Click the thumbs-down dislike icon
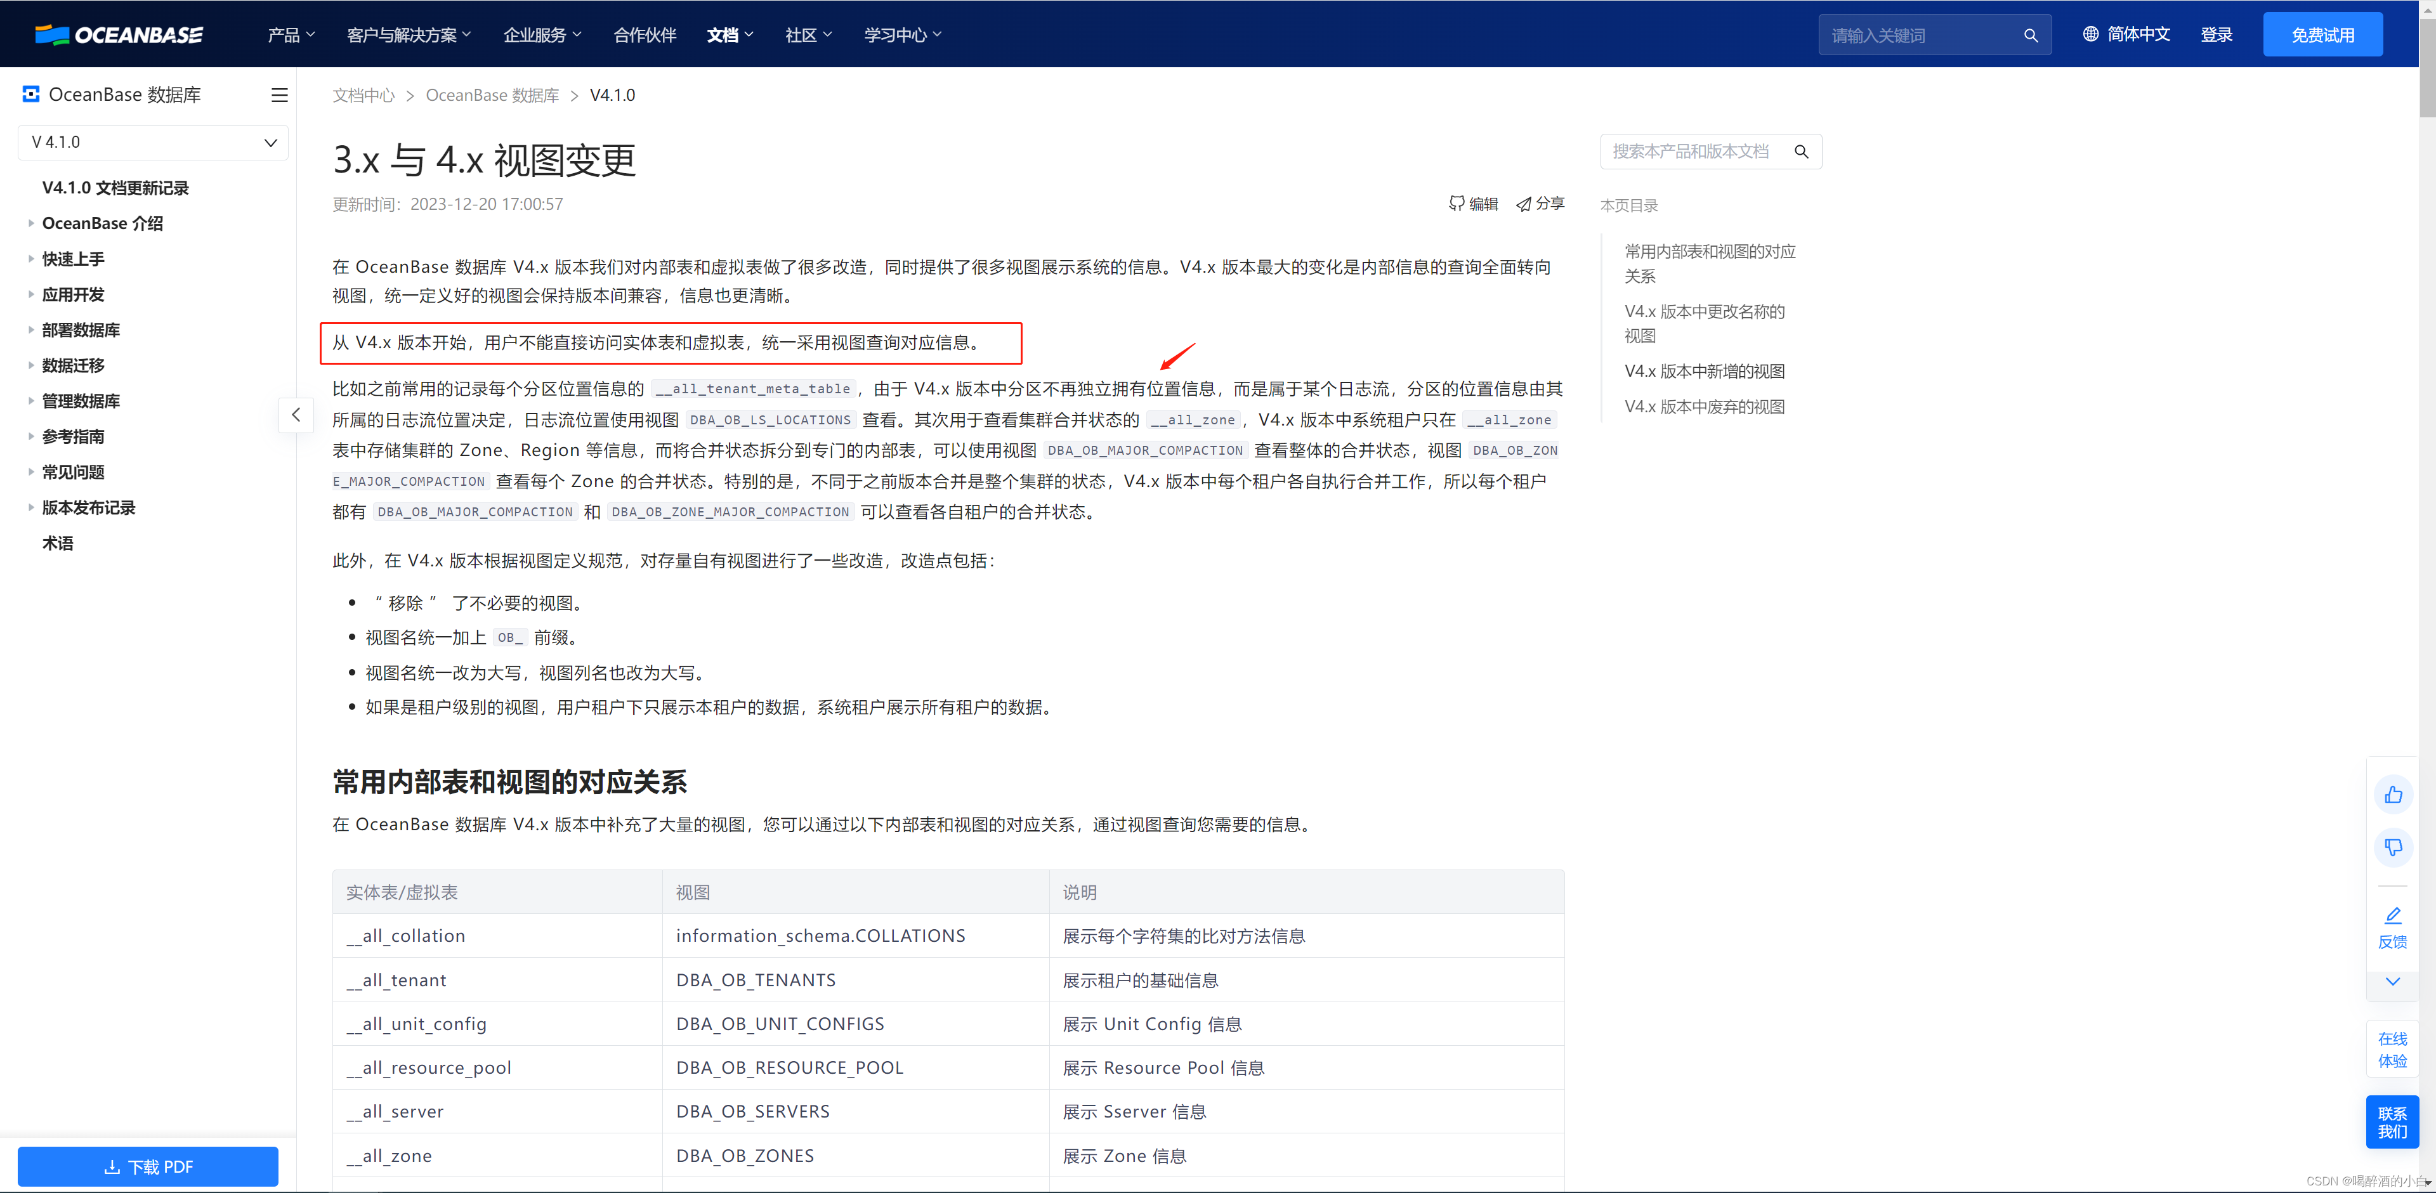The image size is (2436, 1193). point(2392,847)
